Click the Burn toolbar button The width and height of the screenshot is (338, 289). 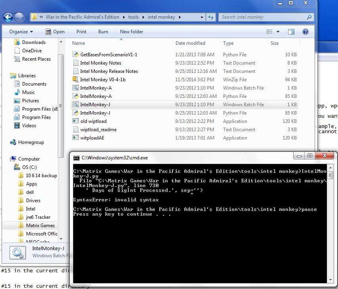(103, 32)
